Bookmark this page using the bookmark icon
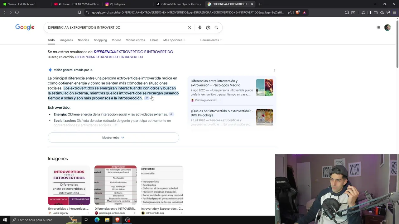Viewport: 399px width, 224px height. [79, 12]
